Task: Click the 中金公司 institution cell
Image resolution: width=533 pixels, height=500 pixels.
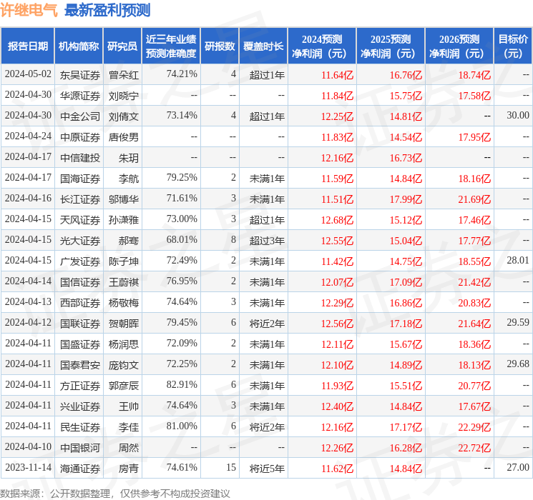Action: [80, 116]
